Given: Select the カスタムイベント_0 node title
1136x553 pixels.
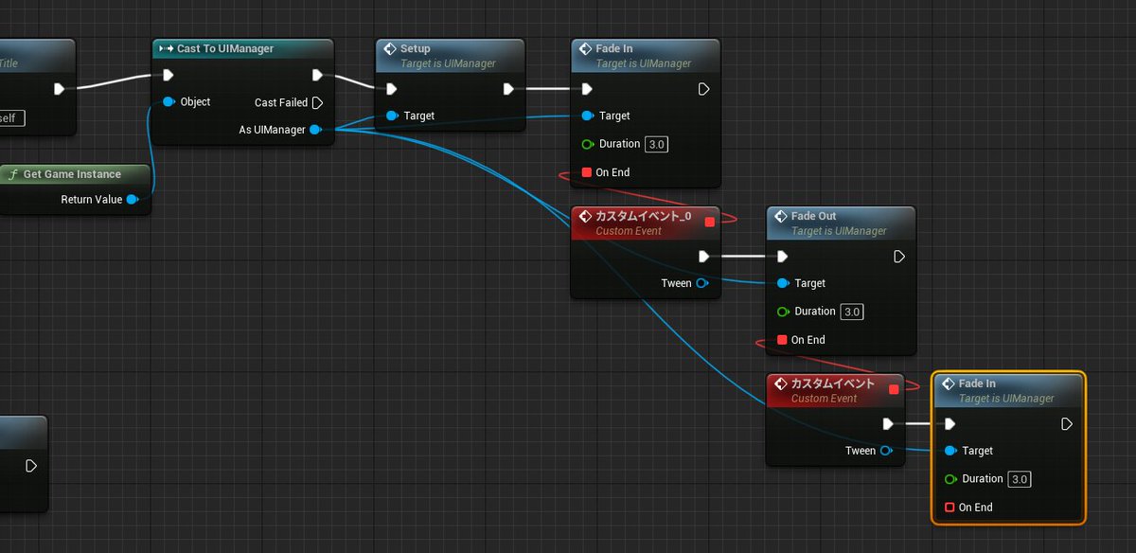Looking at the screenshot, I should click(x=644, y=217).
